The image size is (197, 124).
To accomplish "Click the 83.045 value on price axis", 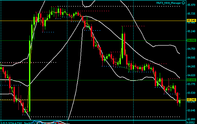I will click(x=191, y=111).
